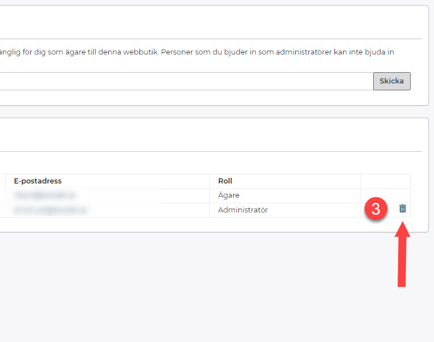Viewport: 434px width, 342px height.
Task: Click the partially visible column left of E-postadress
Action: [2, 181]
